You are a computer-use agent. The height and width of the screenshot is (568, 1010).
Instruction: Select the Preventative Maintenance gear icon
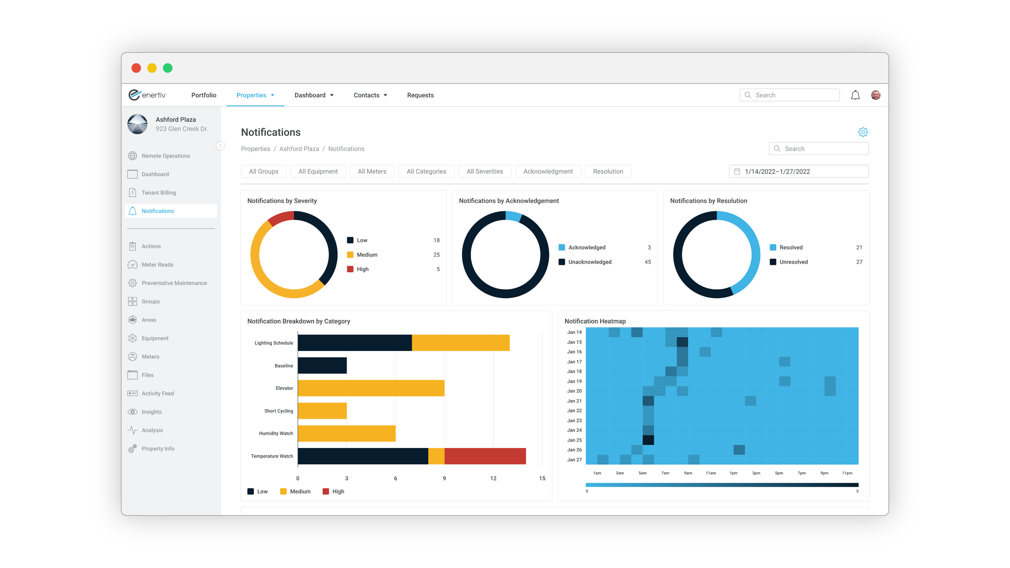133,283
